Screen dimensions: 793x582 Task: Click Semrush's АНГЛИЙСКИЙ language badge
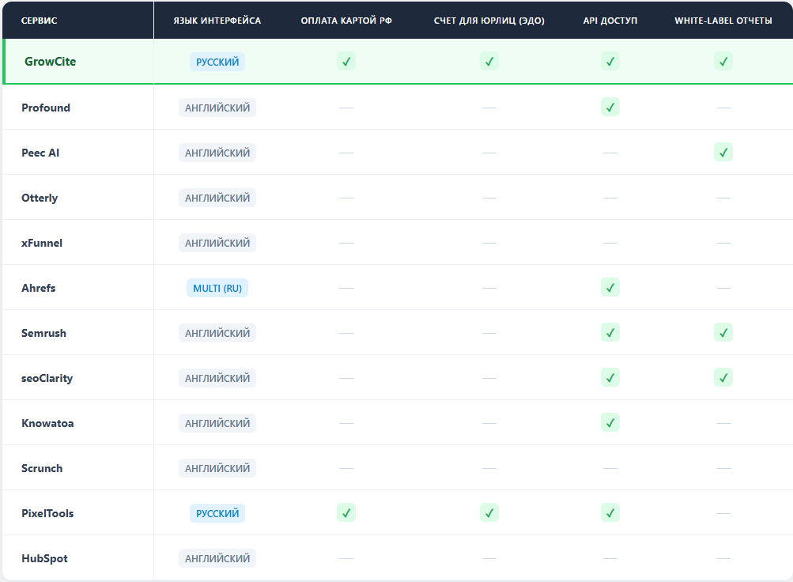point(217,333)
